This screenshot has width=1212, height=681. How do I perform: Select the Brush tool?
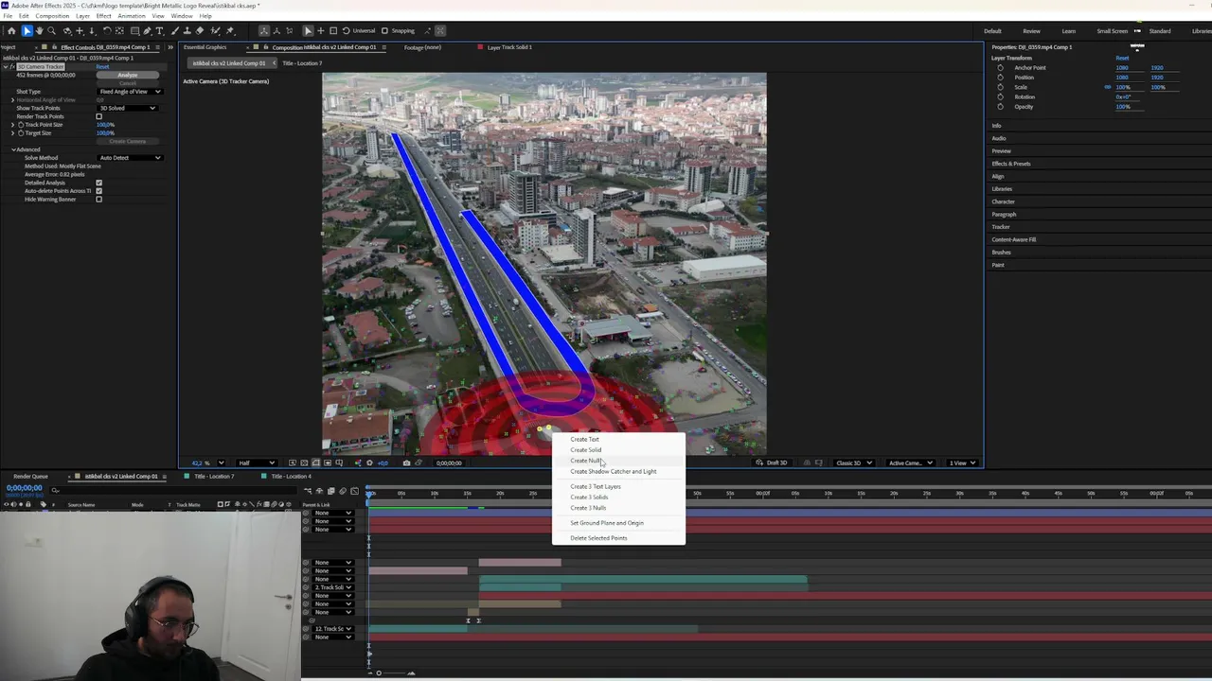point(173,30)
